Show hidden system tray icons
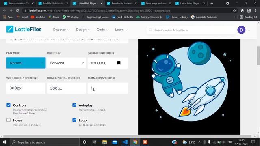 pos(199,142)
